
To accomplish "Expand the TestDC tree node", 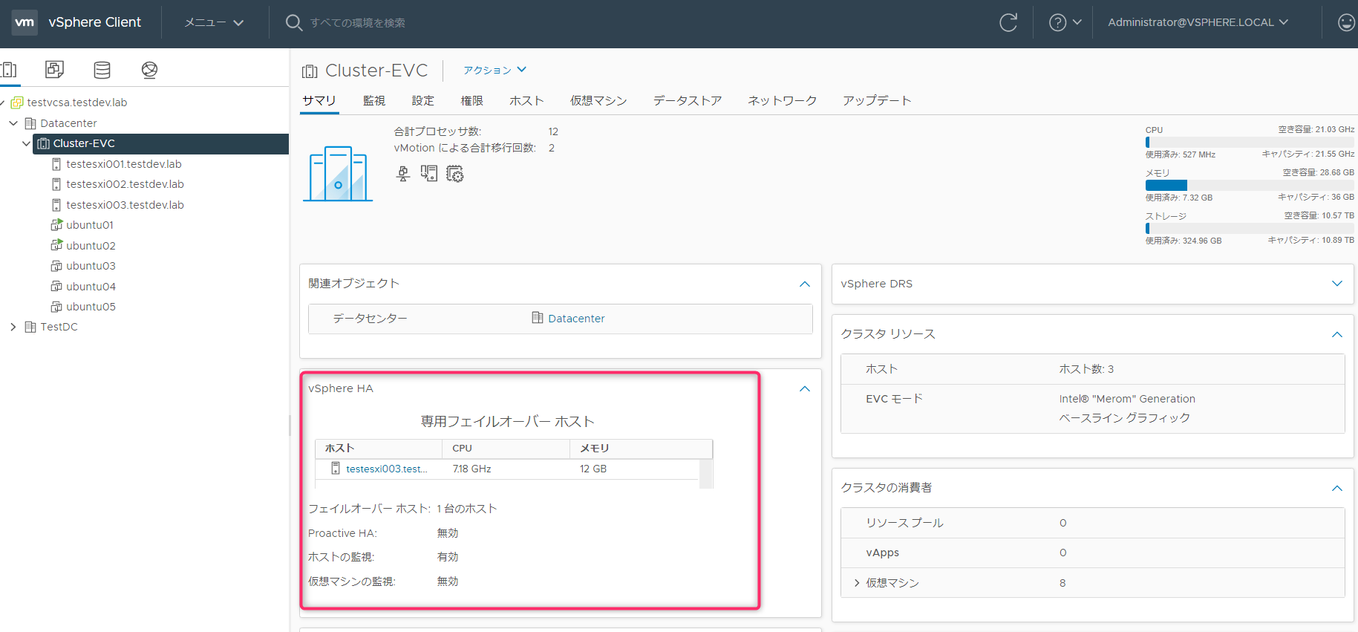I will pos(13,327).
